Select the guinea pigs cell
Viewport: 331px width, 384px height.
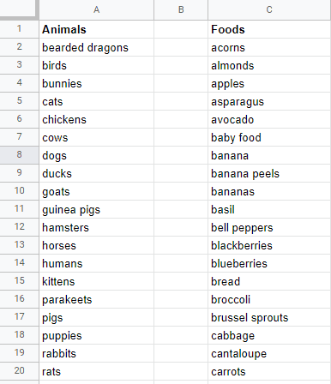(96, 209)
